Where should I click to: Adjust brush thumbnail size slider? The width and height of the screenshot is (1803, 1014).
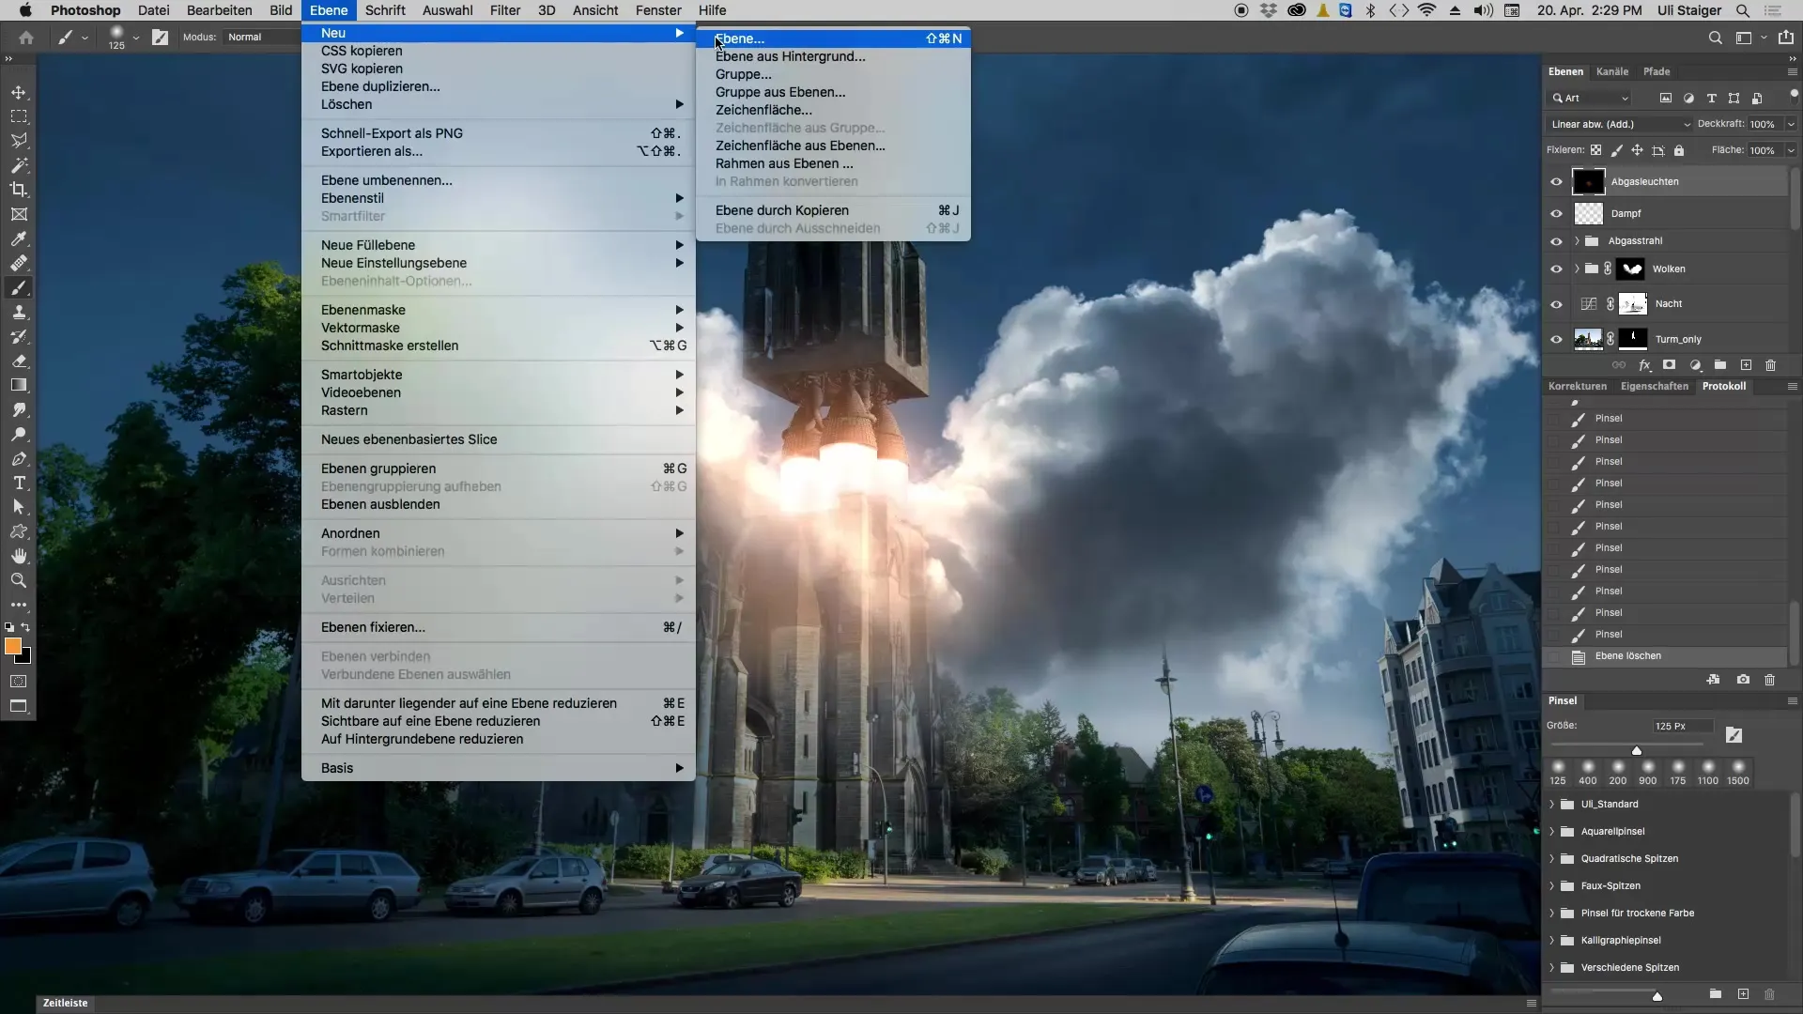pos(1657,996)
